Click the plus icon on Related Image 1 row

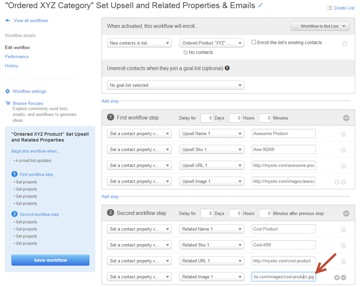coord(337,277)
